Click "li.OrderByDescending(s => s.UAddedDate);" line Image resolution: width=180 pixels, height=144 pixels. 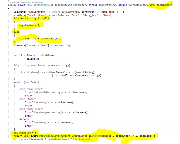57,112
